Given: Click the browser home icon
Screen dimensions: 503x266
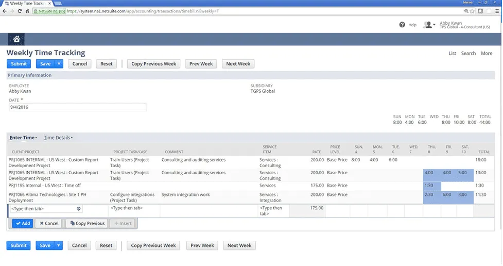Looking at the screenshot, I should click(27, 11).
